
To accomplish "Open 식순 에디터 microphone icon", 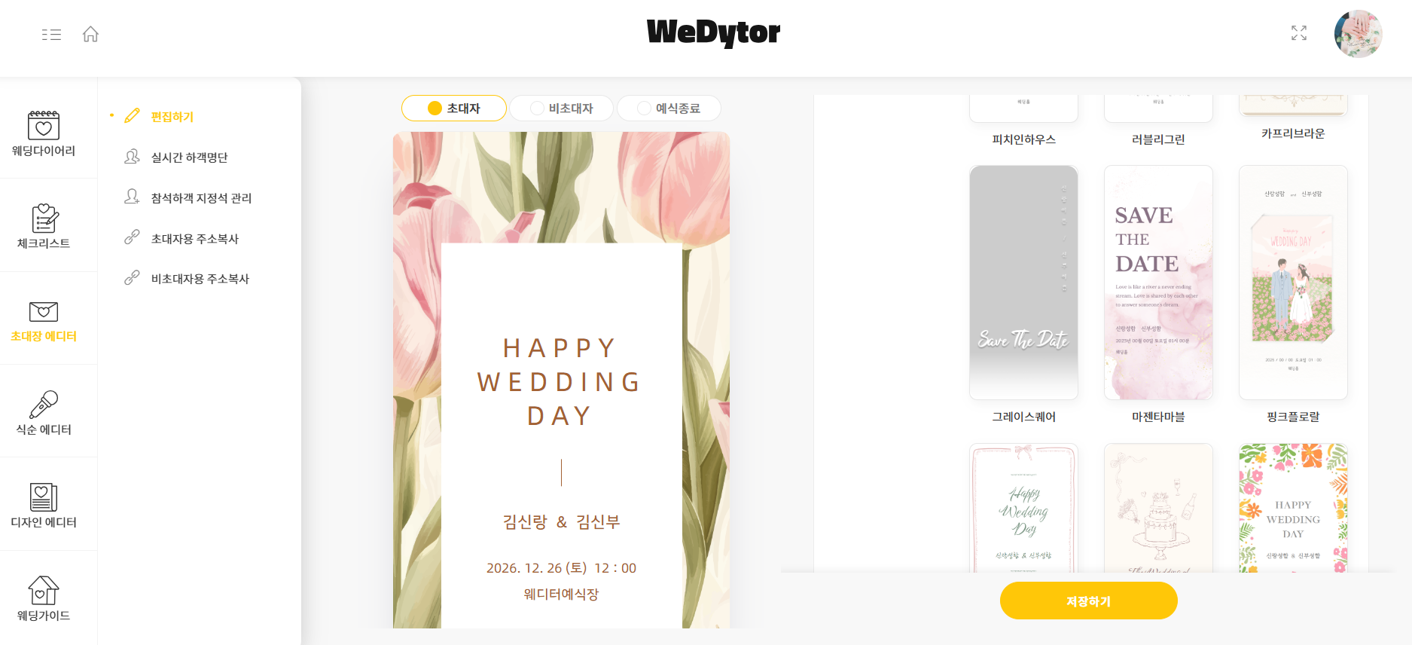I will [x=44, y=405].
